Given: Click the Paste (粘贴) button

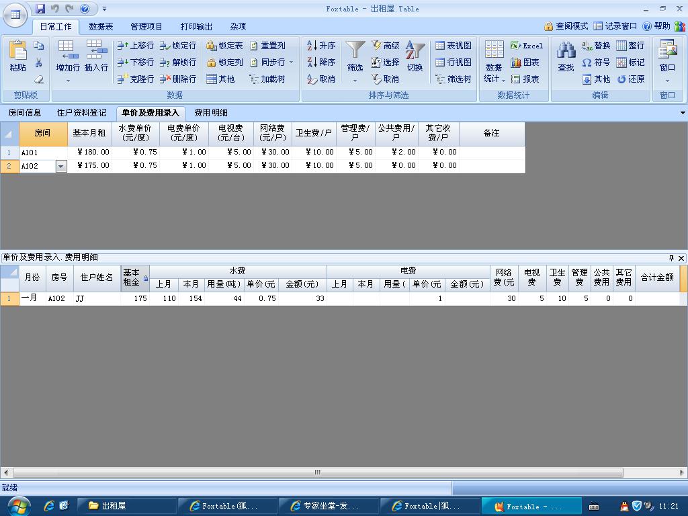Looking at the screenshot, I should tap(17, 56).
